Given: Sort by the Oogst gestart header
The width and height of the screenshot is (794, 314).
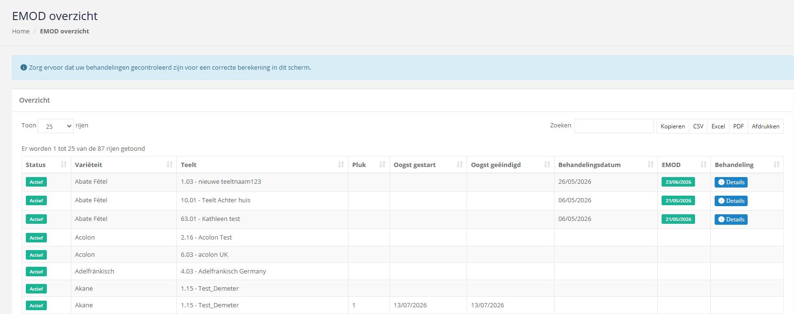Looking at the screenshot, I should [428, 165].
